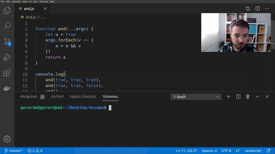
Task: Open the Extensions view icon
Action: (7, 73)
